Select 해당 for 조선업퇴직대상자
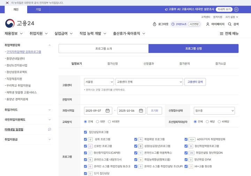Image resolution: width=251 pixels, height=176 pixels. click(x=207, y=122)
